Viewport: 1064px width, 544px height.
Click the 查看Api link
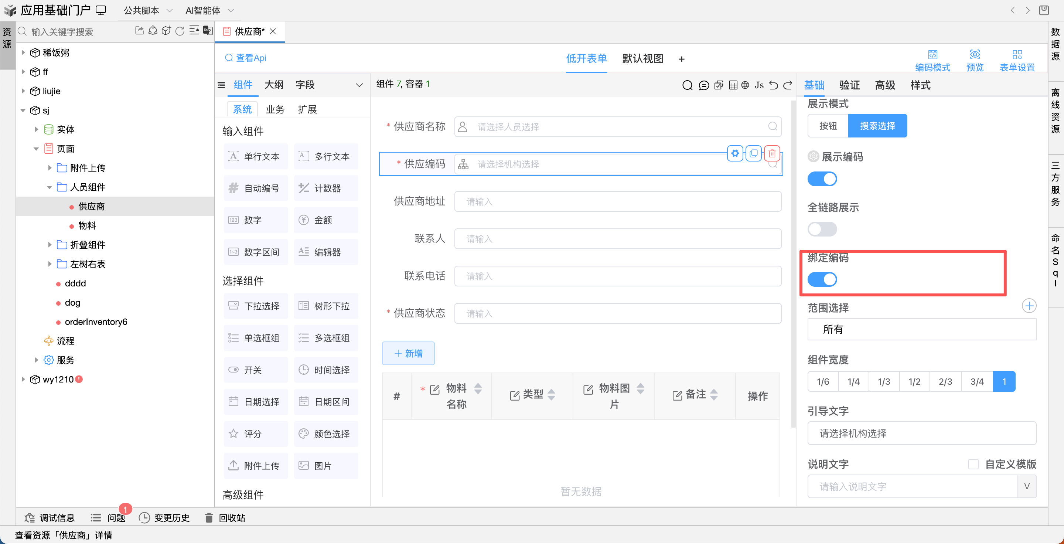pyautogui.click(x=246, y=58)
